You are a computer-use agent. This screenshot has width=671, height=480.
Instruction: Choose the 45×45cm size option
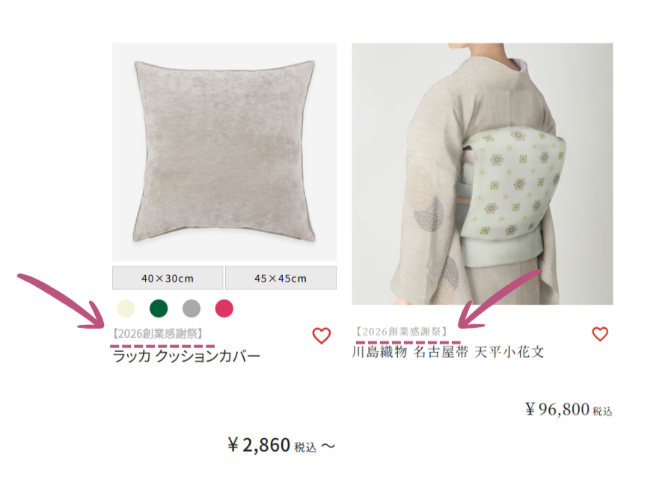281,278
